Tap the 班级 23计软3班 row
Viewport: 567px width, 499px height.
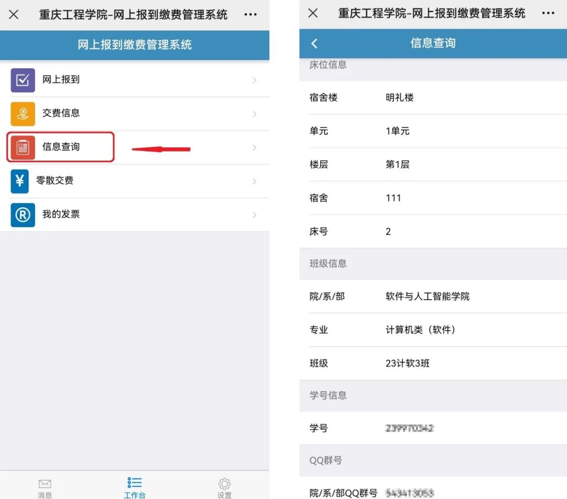tap(433, 363)
